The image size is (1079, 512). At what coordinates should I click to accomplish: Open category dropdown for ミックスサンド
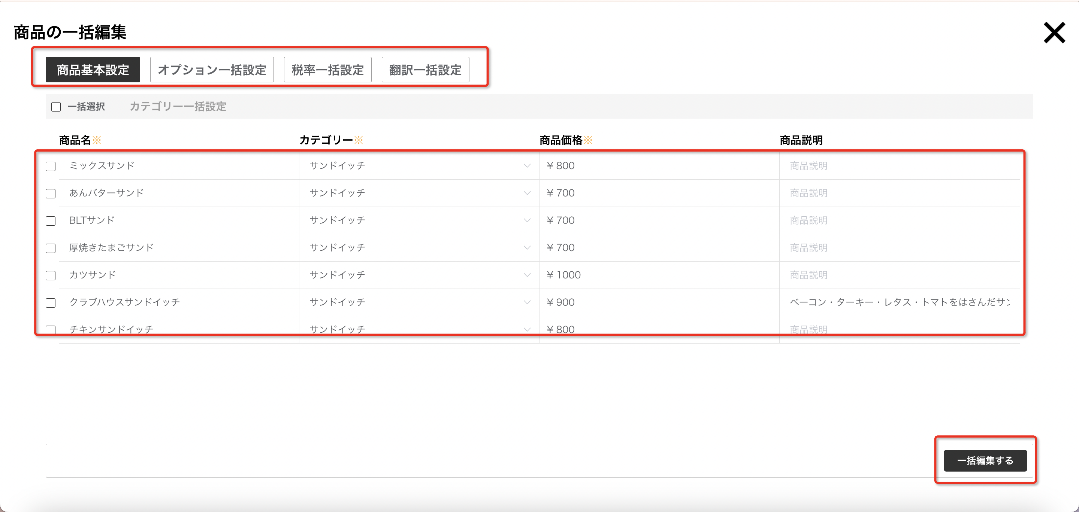tap(419, 166)
